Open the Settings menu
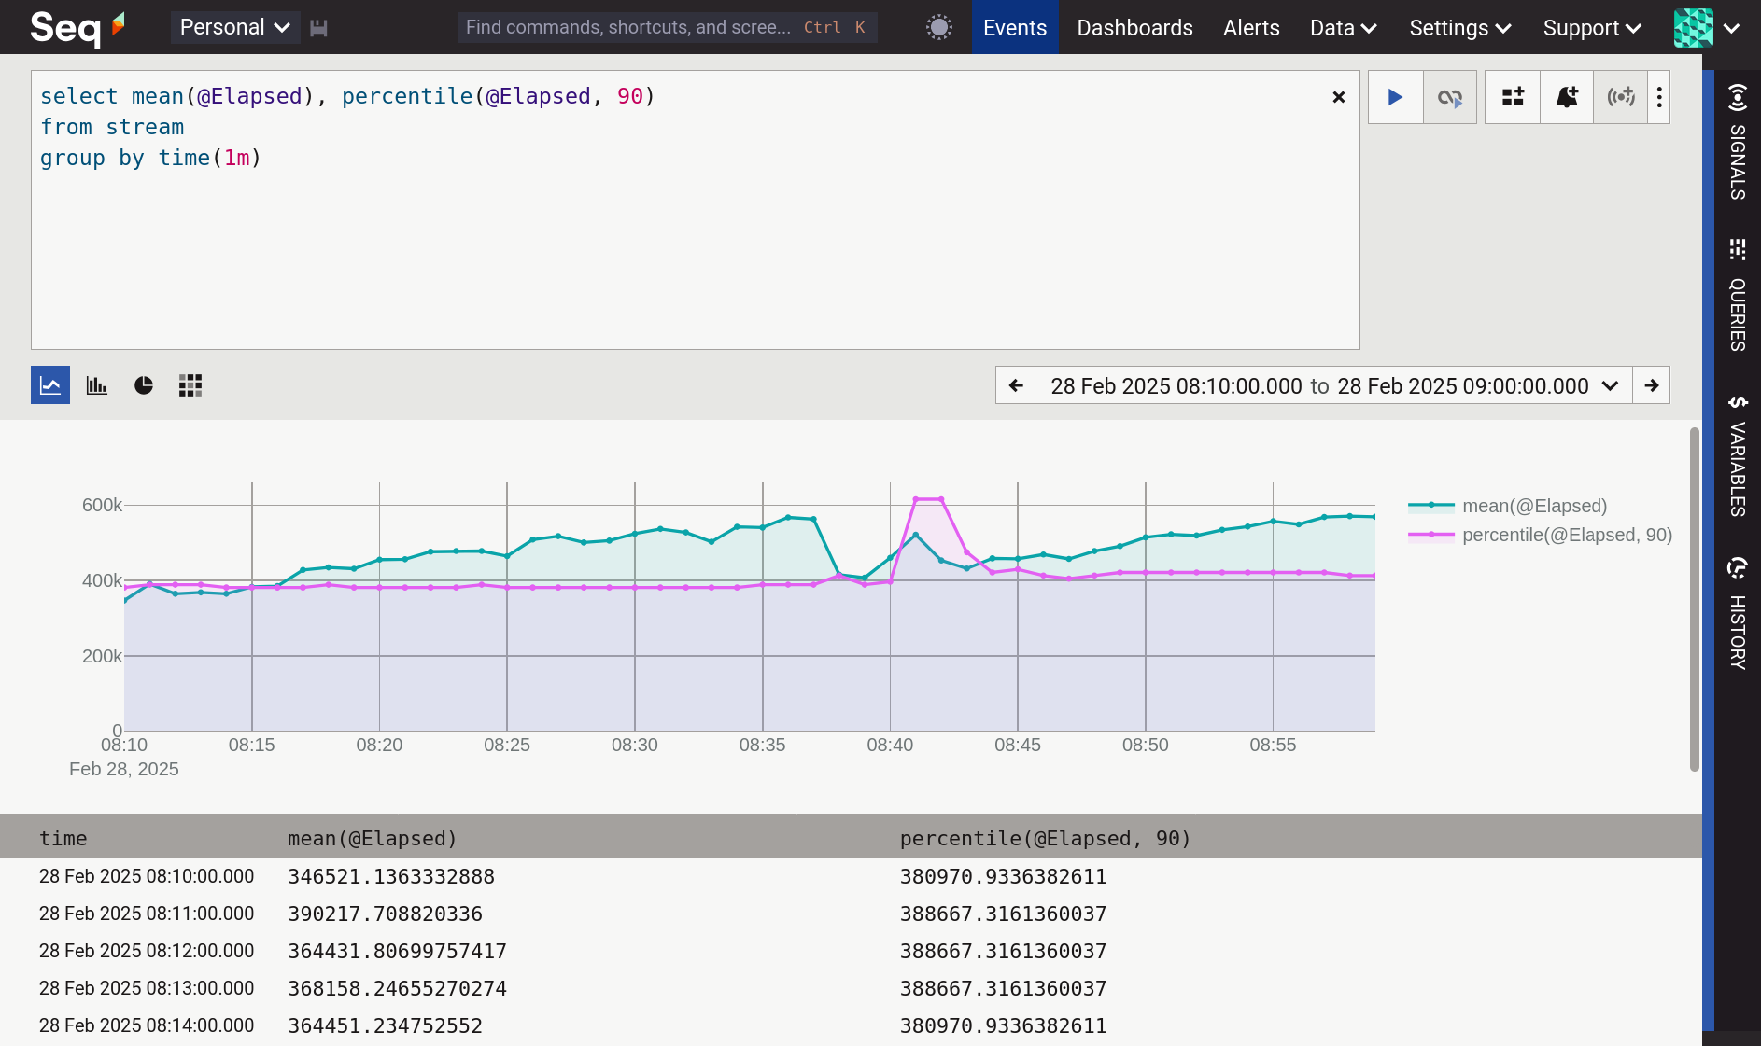The width and height of the screenshot is (1761, 1046). [1459, 28]
